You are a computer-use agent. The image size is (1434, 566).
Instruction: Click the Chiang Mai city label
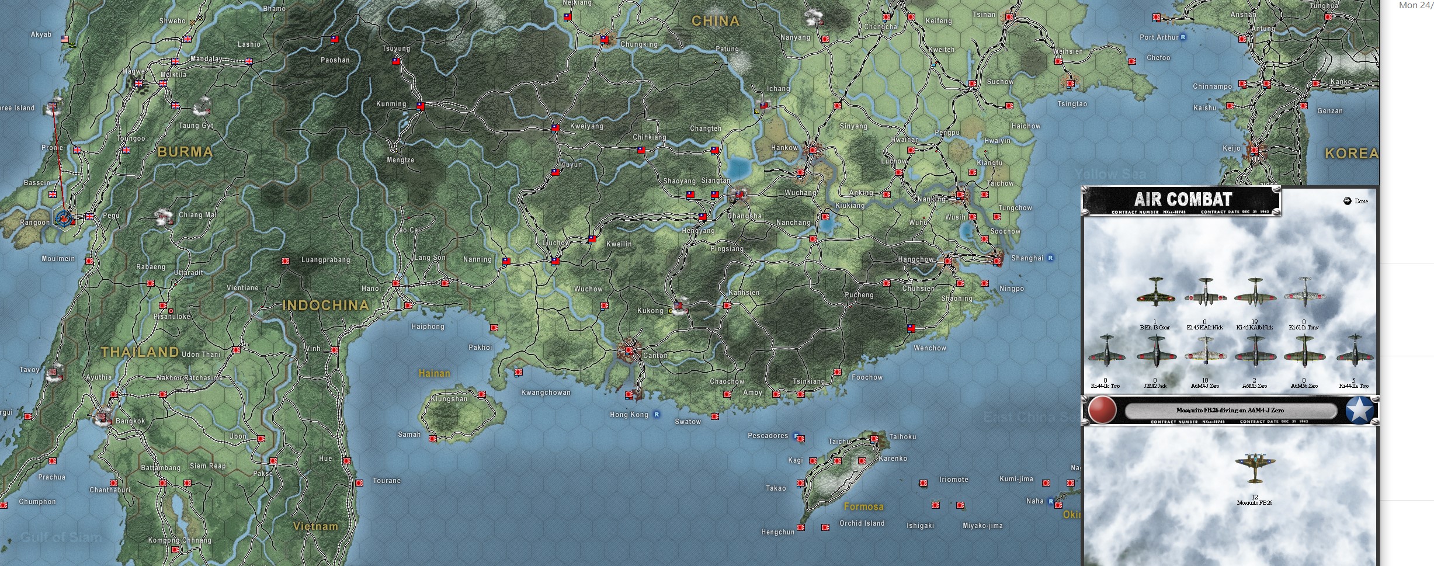tap(197, 215)
